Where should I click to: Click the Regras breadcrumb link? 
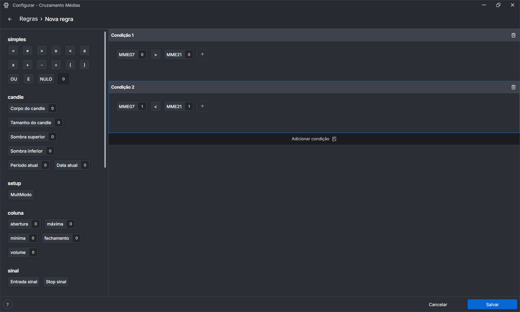coord(28,19)
